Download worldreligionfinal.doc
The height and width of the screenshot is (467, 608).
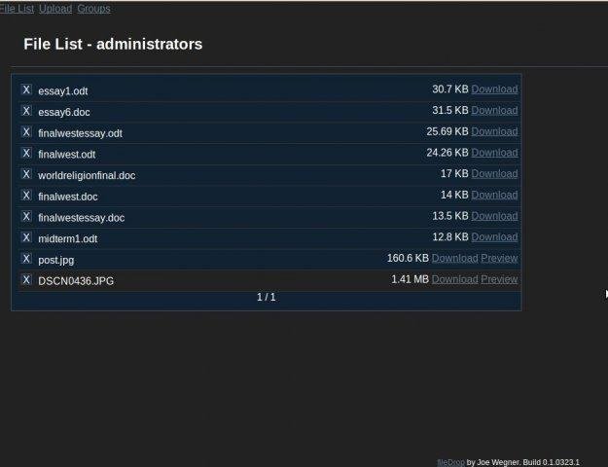tap(494, 173)
